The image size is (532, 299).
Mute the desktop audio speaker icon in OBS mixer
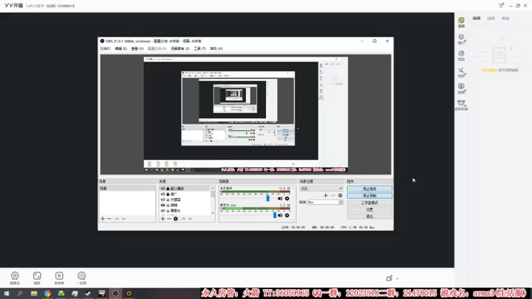pos(280,198)
